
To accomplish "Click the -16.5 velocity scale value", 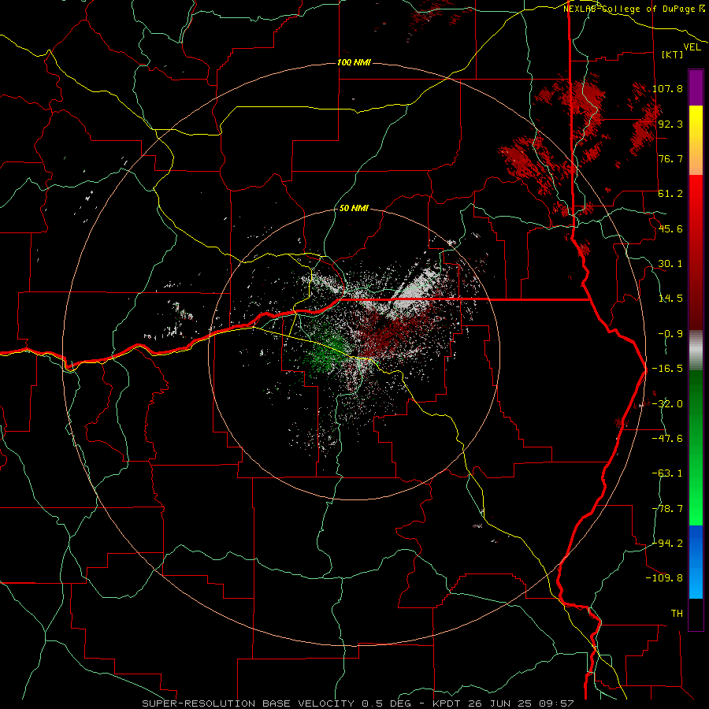I will (667, 369).
